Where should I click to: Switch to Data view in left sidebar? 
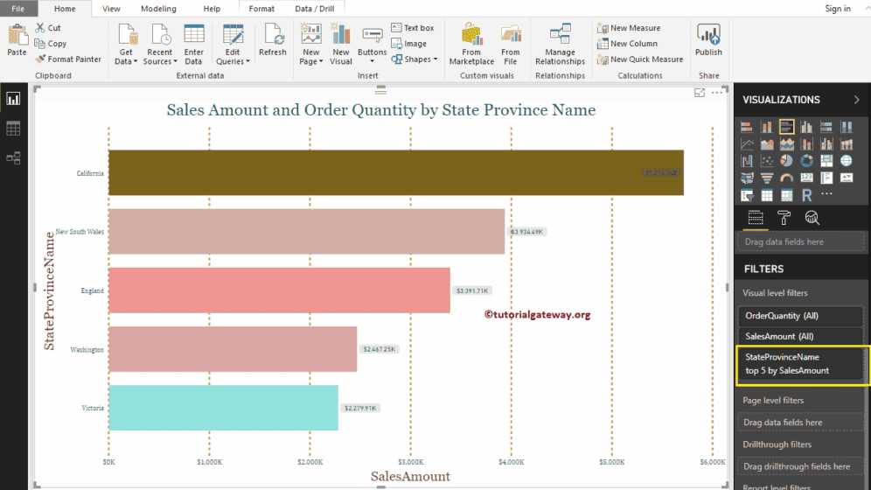click(13, 129)
